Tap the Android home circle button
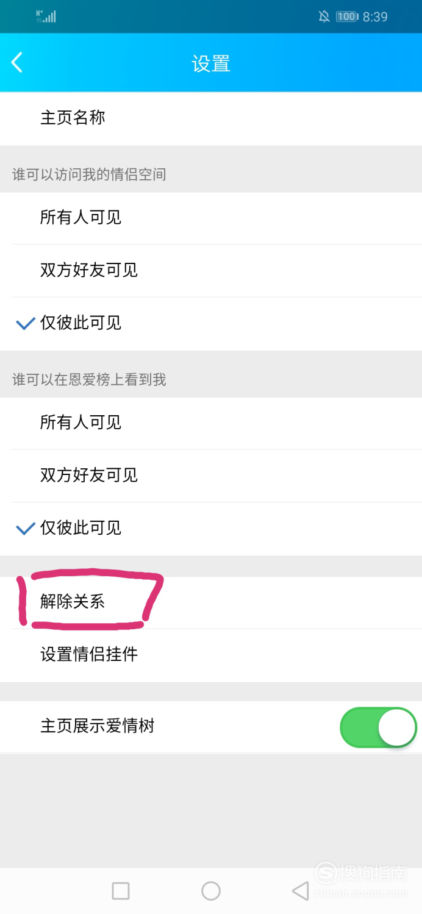The height and width of the screenshot is (914, 422). (211, 891)
